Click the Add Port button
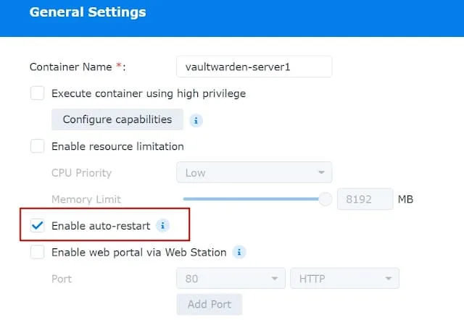Screen dimensions: 464x320 click(210, 304)
